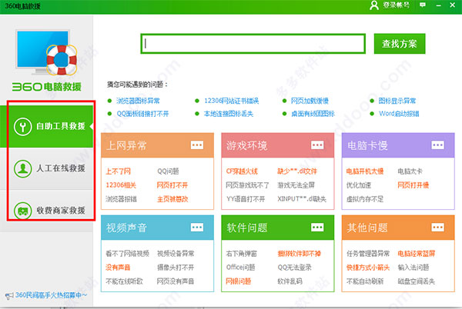Click the 电脑卡慢 card header
Viewport: 462px width, 309px height.
[398, 145]
